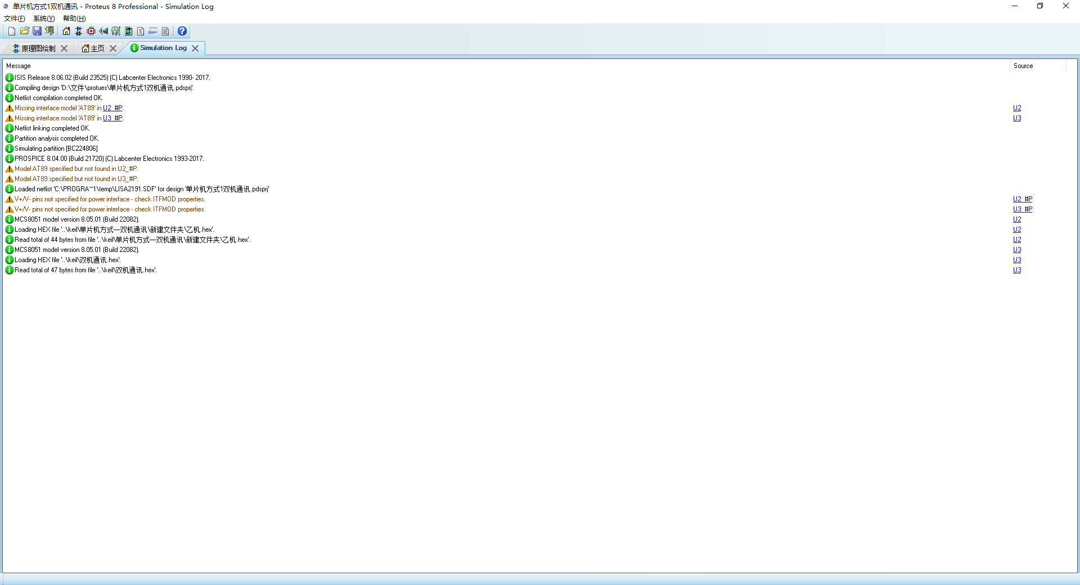Close the 主页 tab
Screen dimensions: 1080x585
[113, 48]
